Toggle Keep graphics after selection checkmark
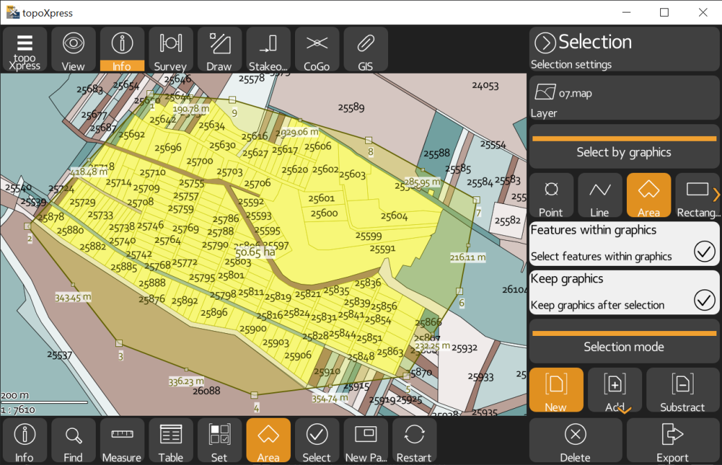Image resolution: width=722 pixels, height=465 pixels. (x=704, y=300)
